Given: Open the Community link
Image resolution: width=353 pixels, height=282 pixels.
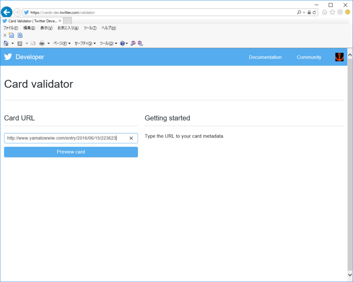Looking at the screenshot, I should 309,57.
